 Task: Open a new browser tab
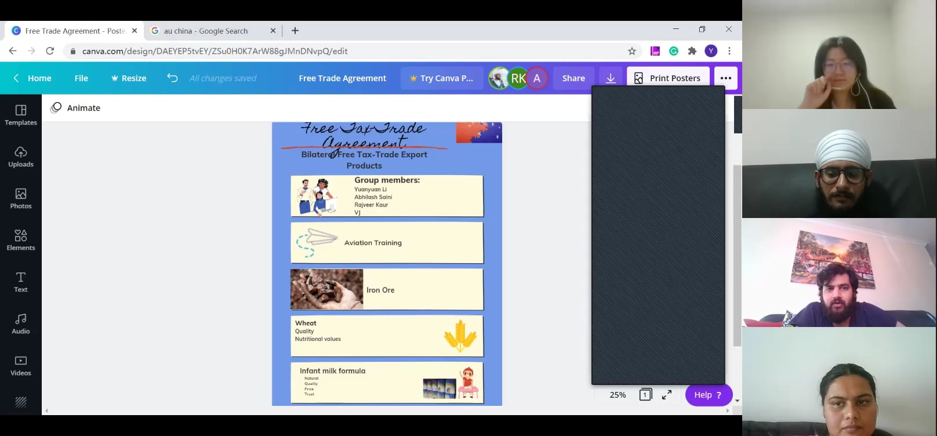[295, 31]
